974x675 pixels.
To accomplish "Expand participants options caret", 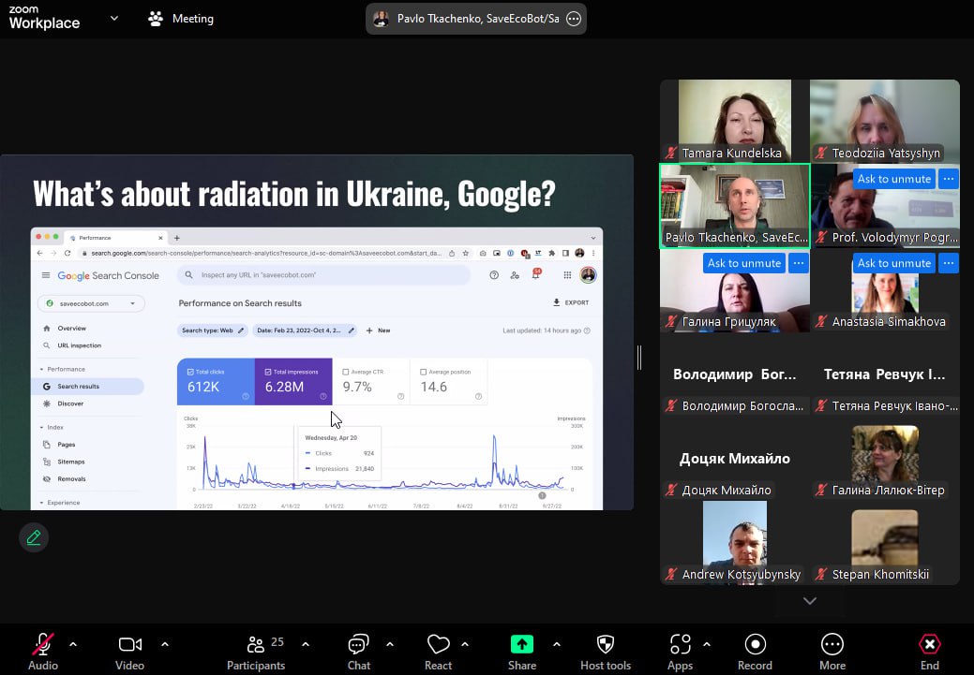I will pyautogui.click(x=305, y=644).
